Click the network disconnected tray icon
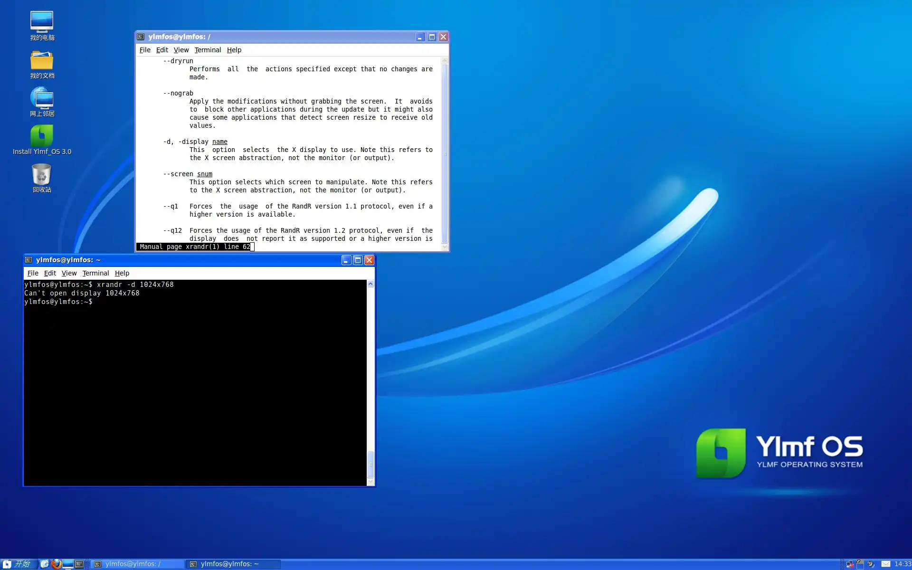This screenshot has width=912, height=570. tap(850, 564)
